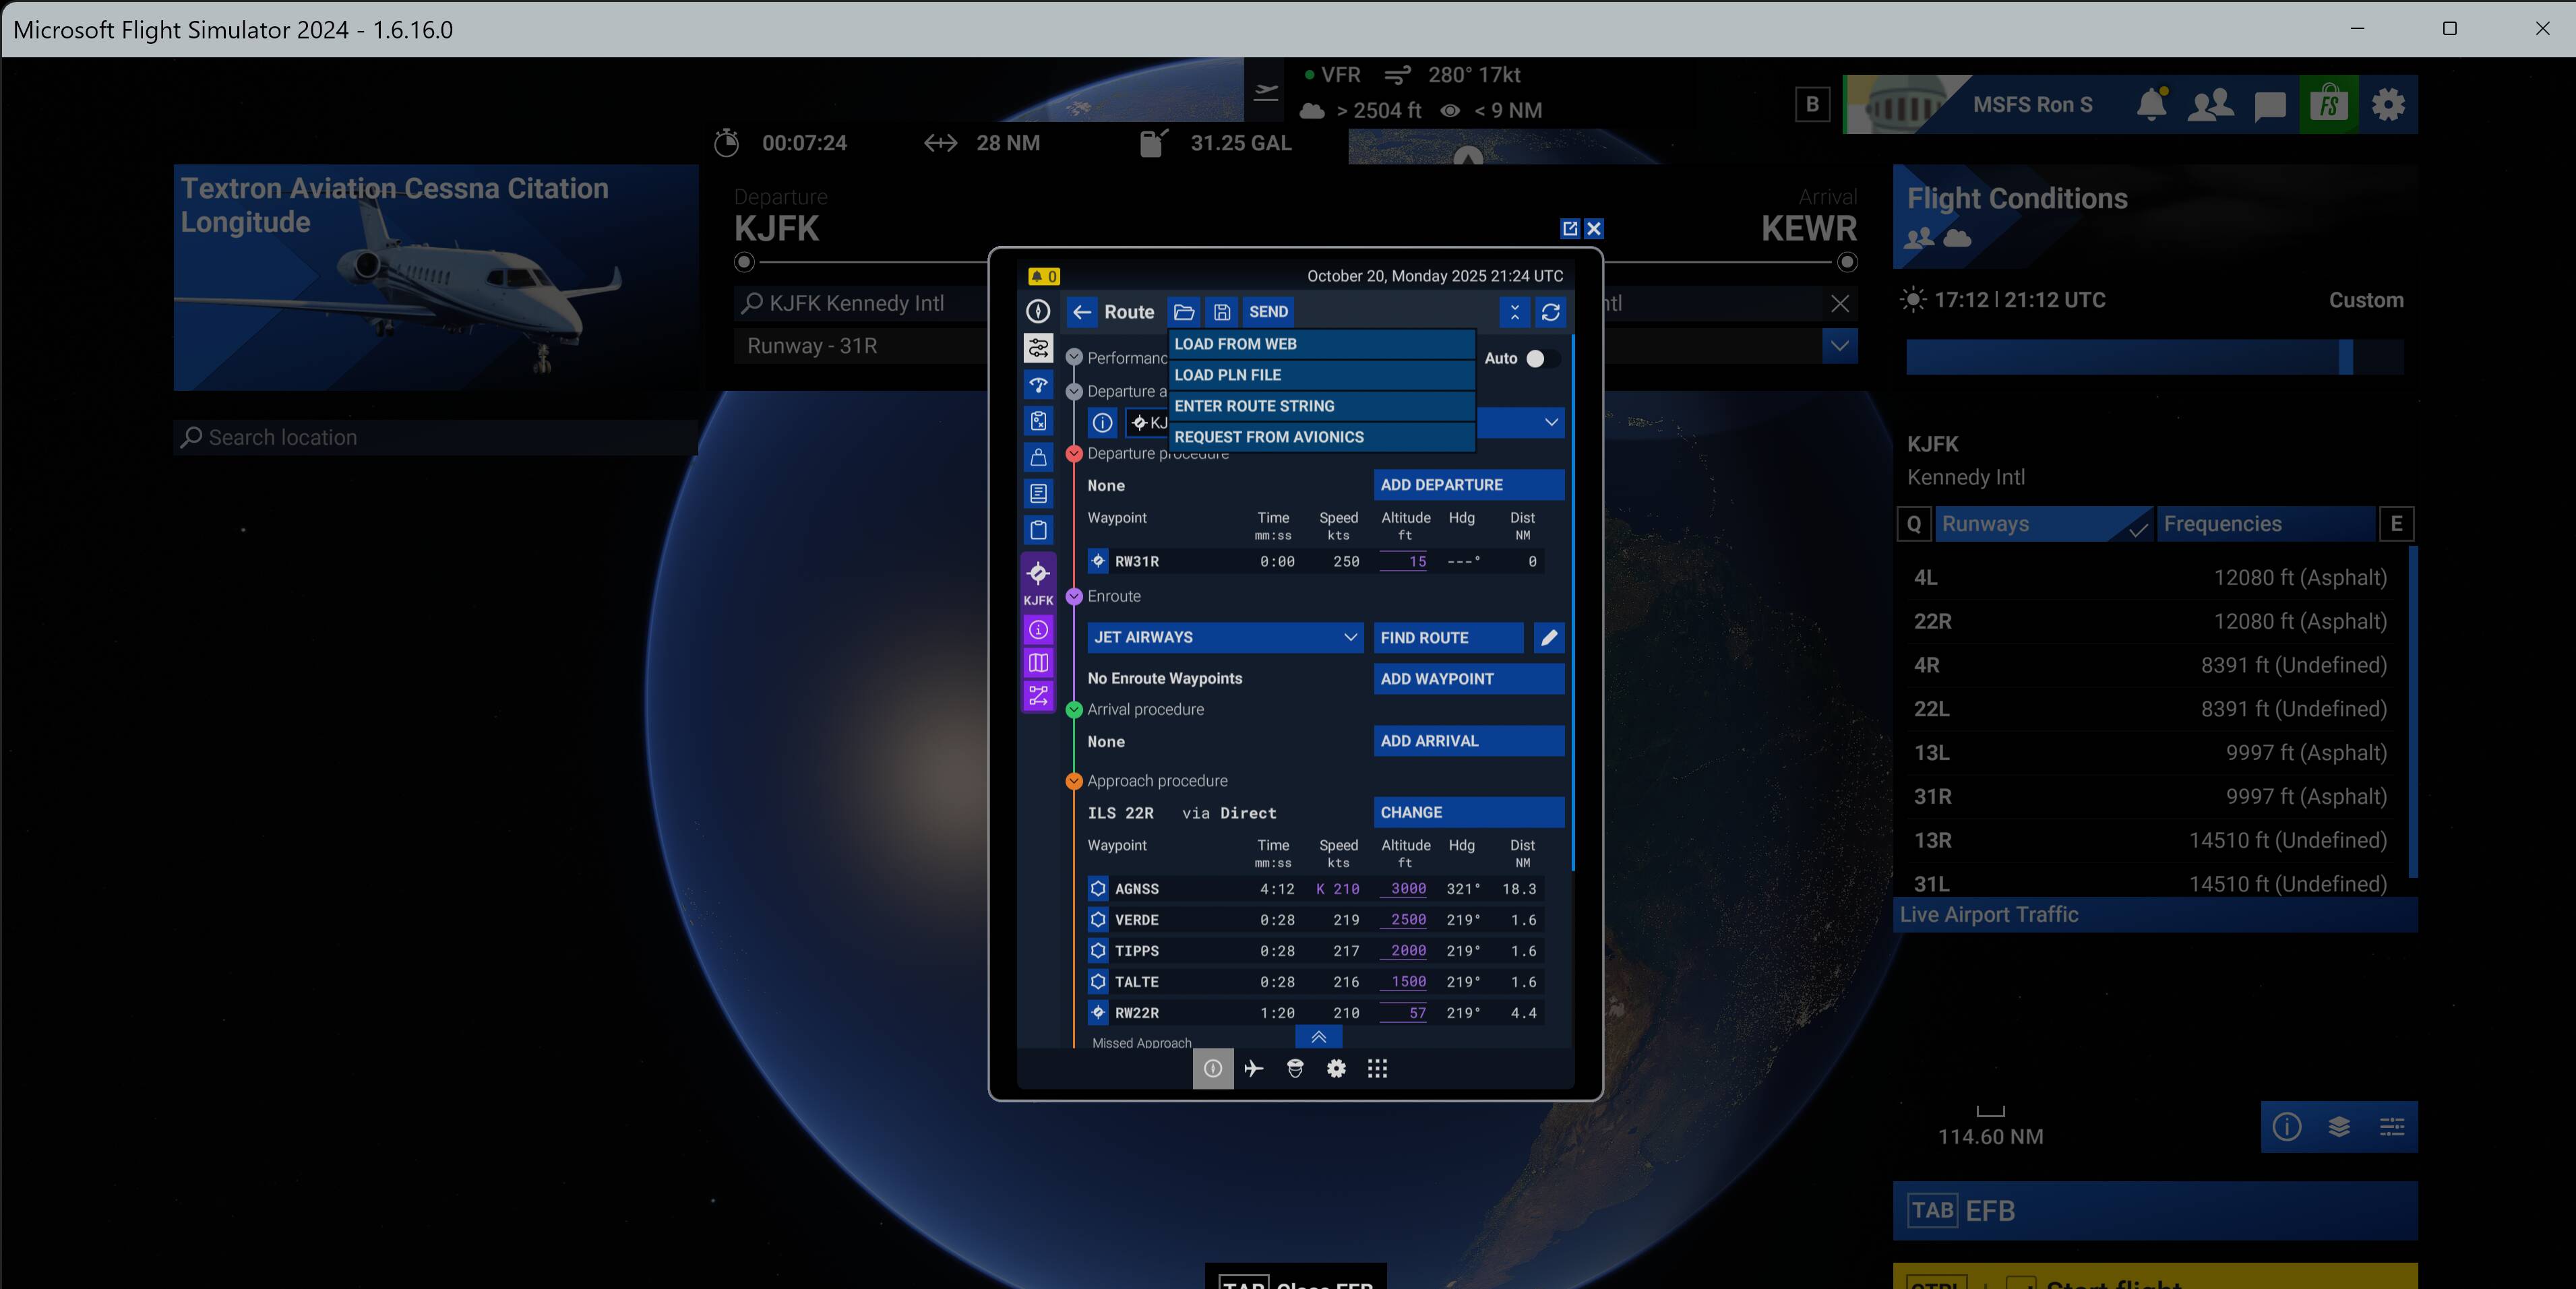This screenshot has height=1289, width=2576.
Task: Adjust the time of day slider
Action: (x=2345, y=357)
